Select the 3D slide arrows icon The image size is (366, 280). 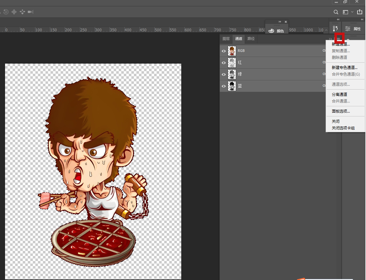tap(22, 12)
